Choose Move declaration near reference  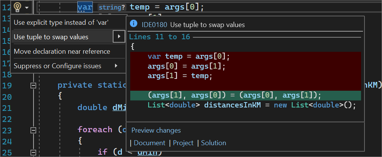[62, 51]
